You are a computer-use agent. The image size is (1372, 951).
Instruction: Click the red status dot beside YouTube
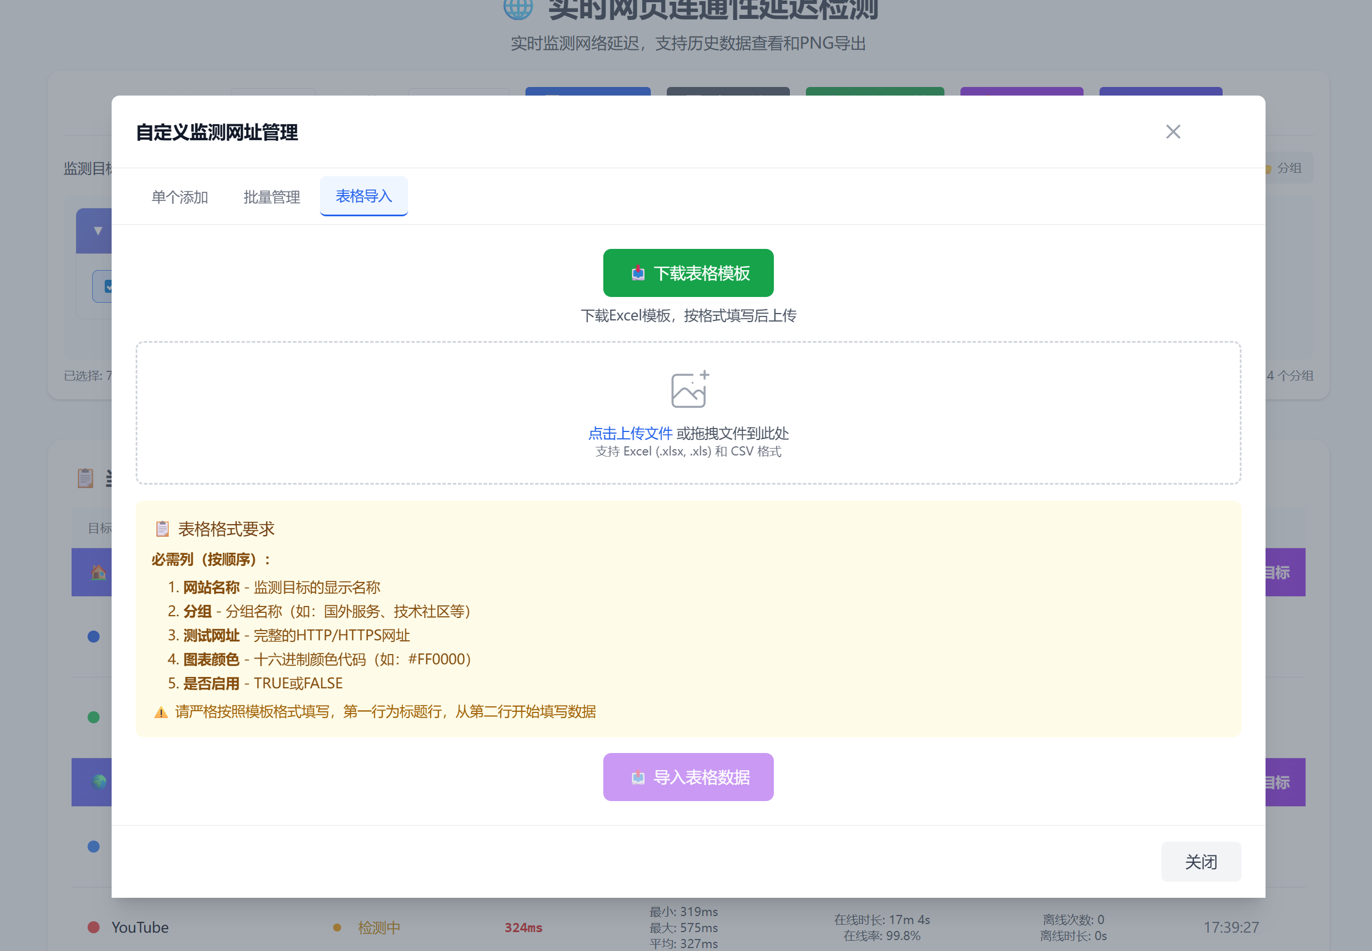click(x=93, y=927)
